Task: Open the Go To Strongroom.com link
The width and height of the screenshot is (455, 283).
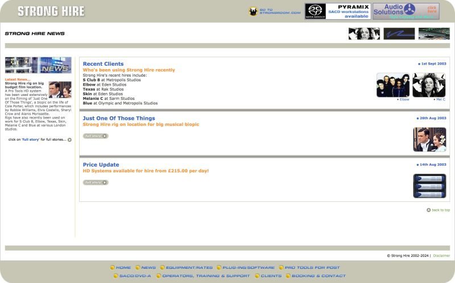Action: coord(275,11)
